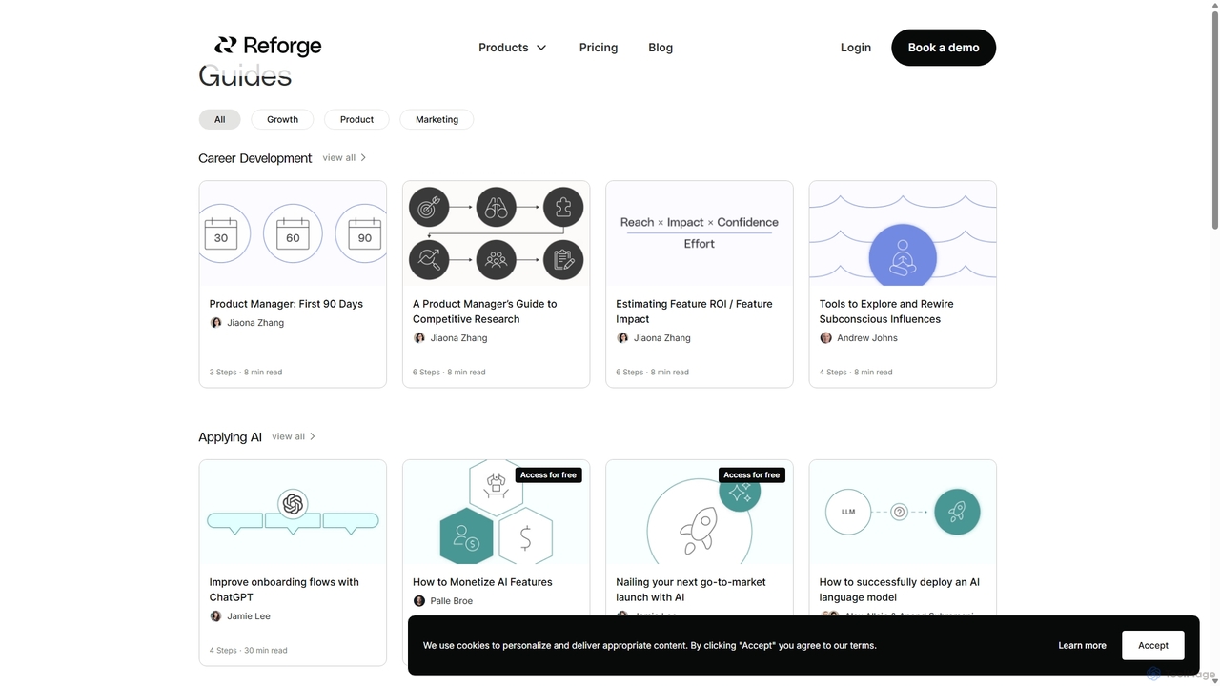The height and width of the screenshot is (686, 1220).
Task: Open Improve onboarding flows with ChatGPT
Action: (284, 590)
